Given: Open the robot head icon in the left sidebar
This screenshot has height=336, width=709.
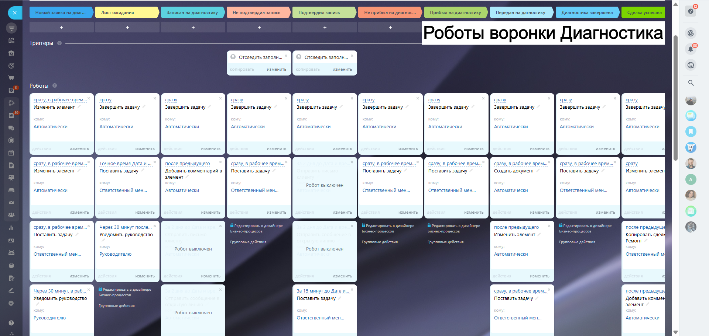Looking at the screenshot, I should [x=11, y=253].
